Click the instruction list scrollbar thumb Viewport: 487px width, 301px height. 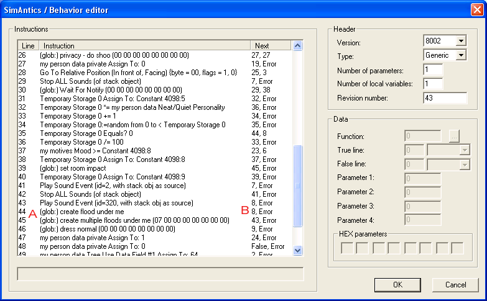tap(297, 186)
